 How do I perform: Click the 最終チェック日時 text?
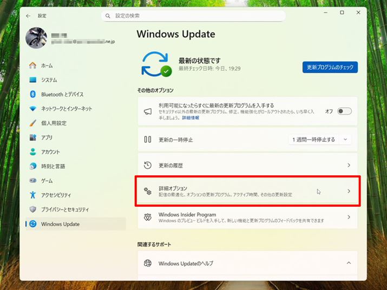(x=209, y=68)
